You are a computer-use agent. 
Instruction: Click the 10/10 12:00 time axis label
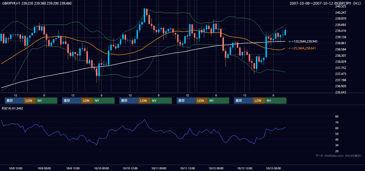coord(130,168)
